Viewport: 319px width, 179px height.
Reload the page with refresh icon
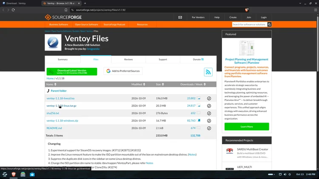click(x=13, y=10)
